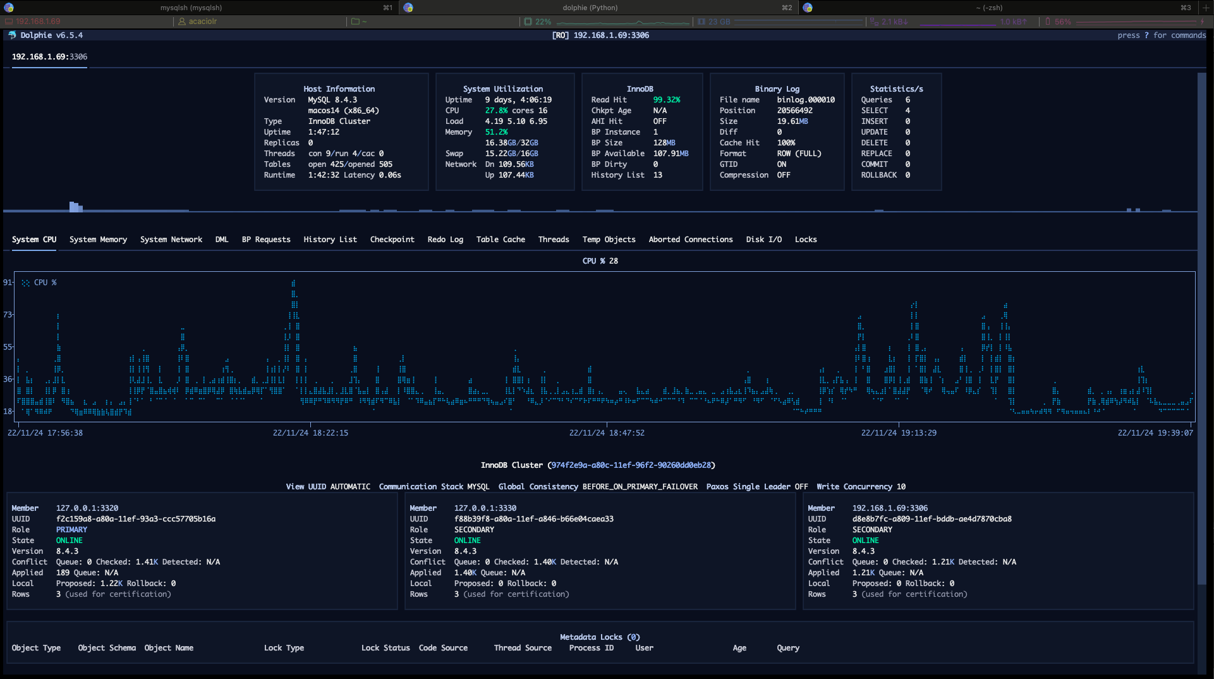Click the Write Concurrency 10 setting
Image resolution: width=1214 pixels, height=679 pixels.
pos(861,487)
